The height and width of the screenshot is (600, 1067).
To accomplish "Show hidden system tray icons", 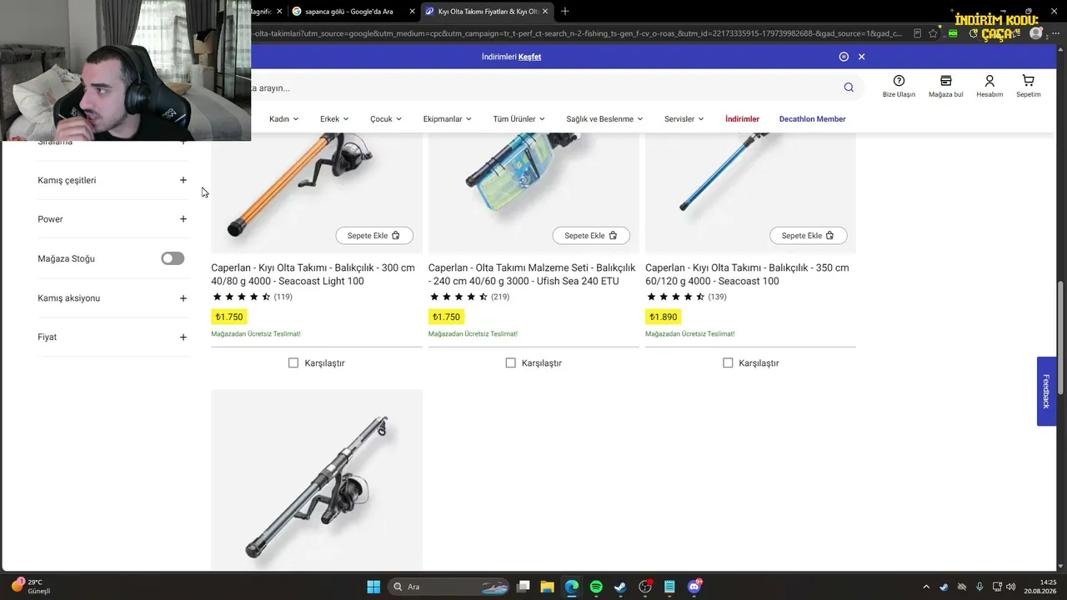I will tap(925, 587).
